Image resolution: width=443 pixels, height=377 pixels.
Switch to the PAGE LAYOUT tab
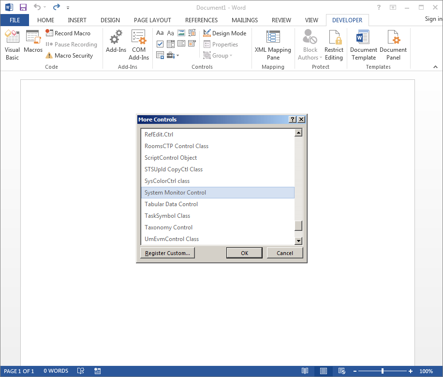tap(152, 20)
